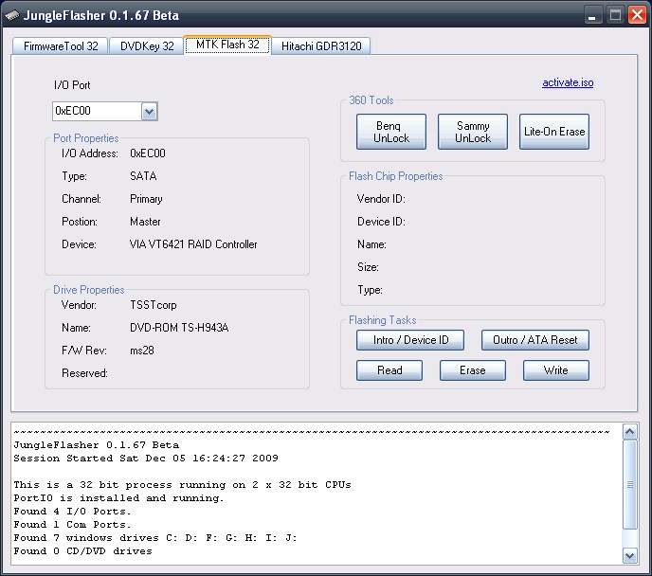This screenshot has width=652, height=576.
Task: Click the 'Session Started' log line
Action: 146,459
